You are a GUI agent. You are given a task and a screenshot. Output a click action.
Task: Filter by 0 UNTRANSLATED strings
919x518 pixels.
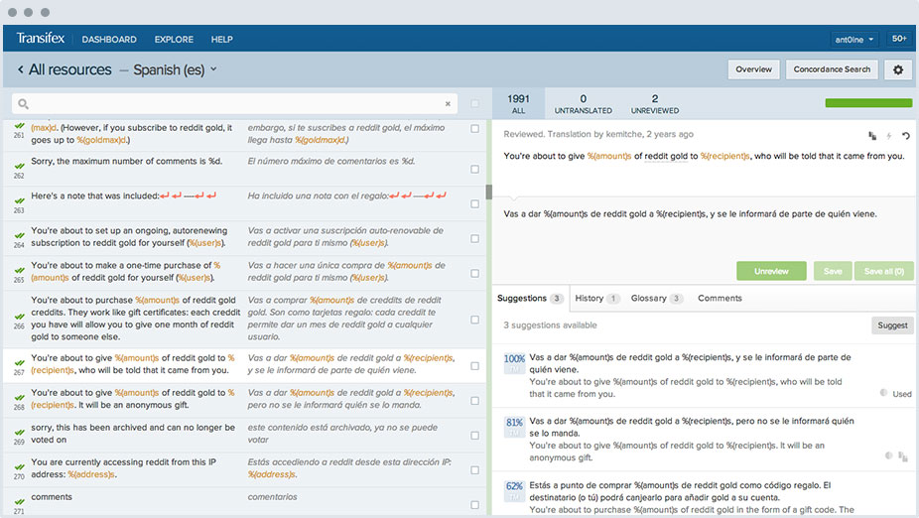coord(584,104)
